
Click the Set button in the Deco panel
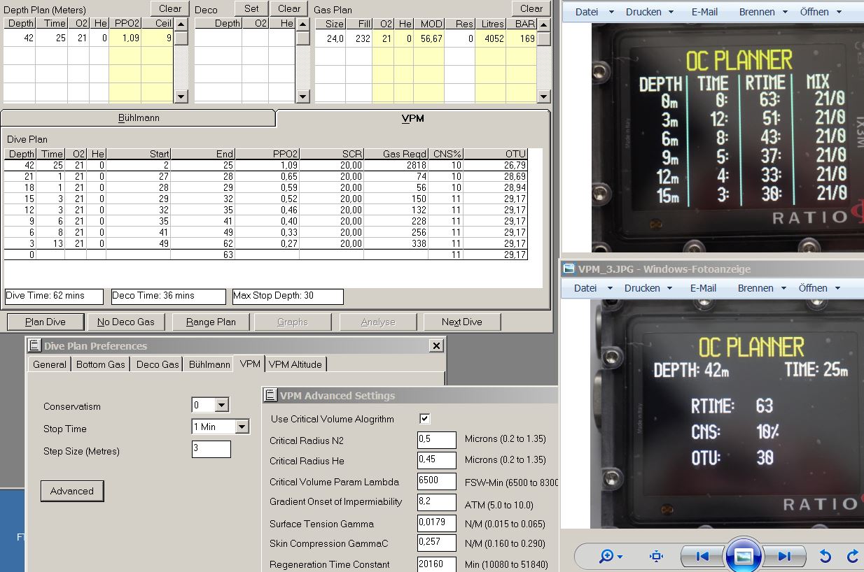point(251,8)
